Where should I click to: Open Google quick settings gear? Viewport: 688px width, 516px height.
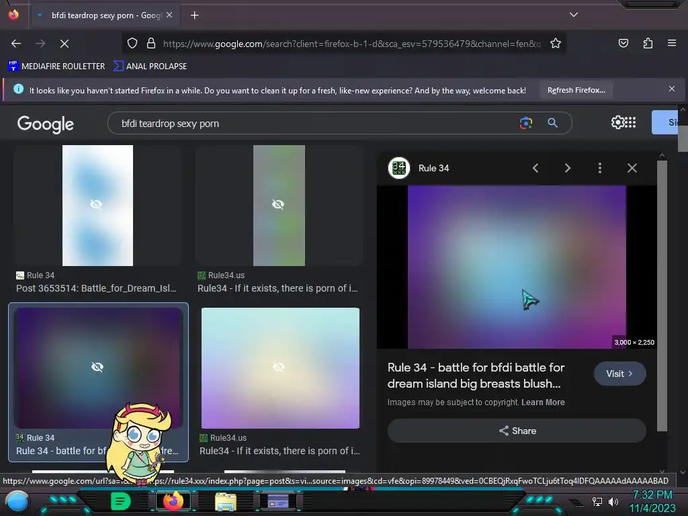point(617,122)
